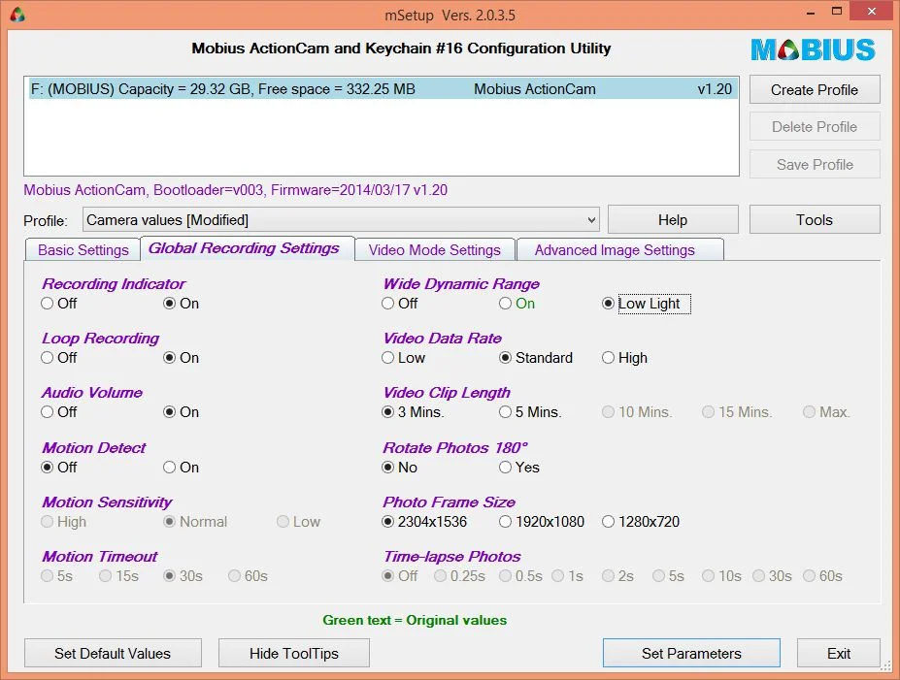Set Recording Indicator to Off
The image size is (900, 680).
(x=59, y=304)
